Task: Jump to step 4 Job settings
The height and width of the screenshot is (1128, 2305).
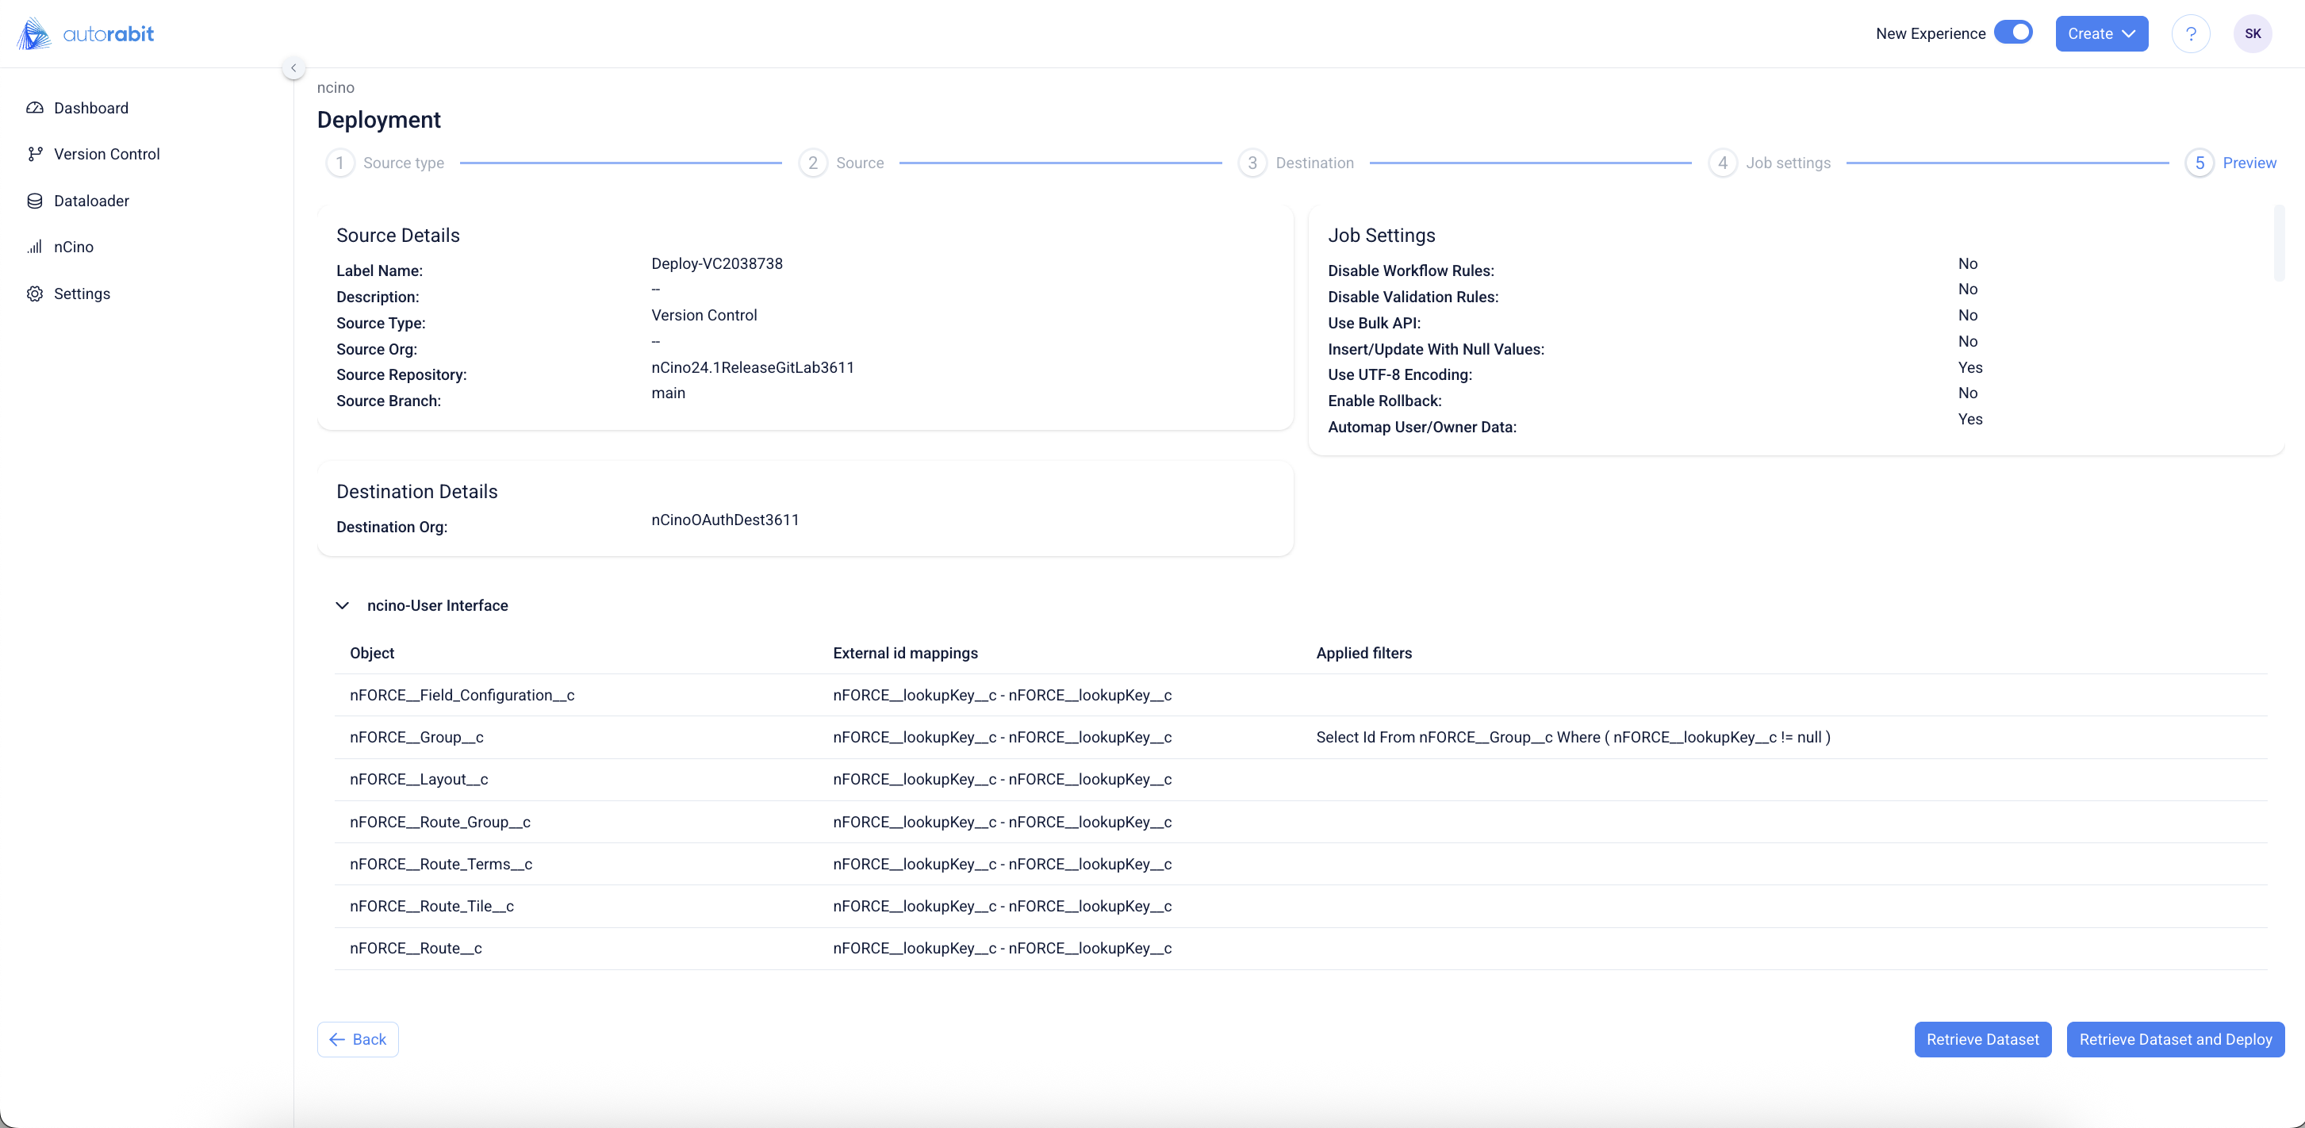Action: (1723, 163)
